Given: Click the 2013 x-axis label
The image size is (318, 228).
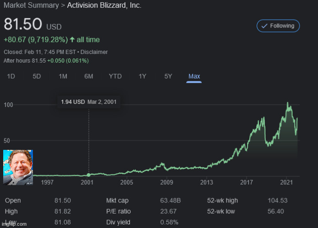Looking at the screenshot, I should (207, 182).
